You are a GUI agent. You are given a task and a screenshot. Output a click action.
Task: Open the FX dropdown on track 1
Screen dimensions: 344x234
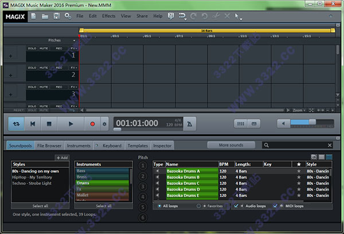click(74, 48)
